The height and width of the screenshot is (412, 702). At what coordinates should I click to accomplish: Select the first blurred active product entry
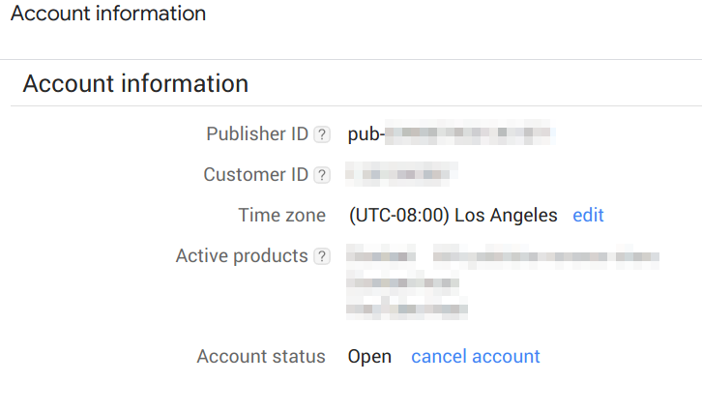click(381, 256)
